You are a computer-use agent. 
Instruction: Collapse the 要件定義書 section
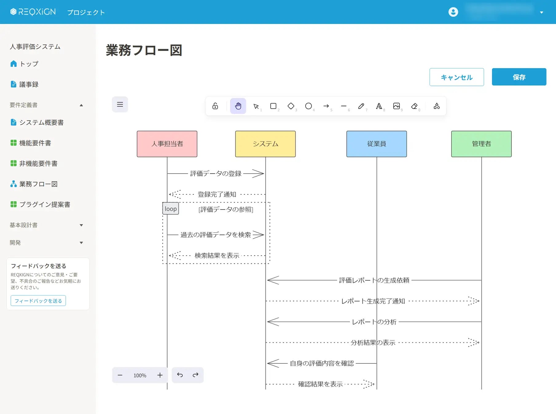[46, 105]
